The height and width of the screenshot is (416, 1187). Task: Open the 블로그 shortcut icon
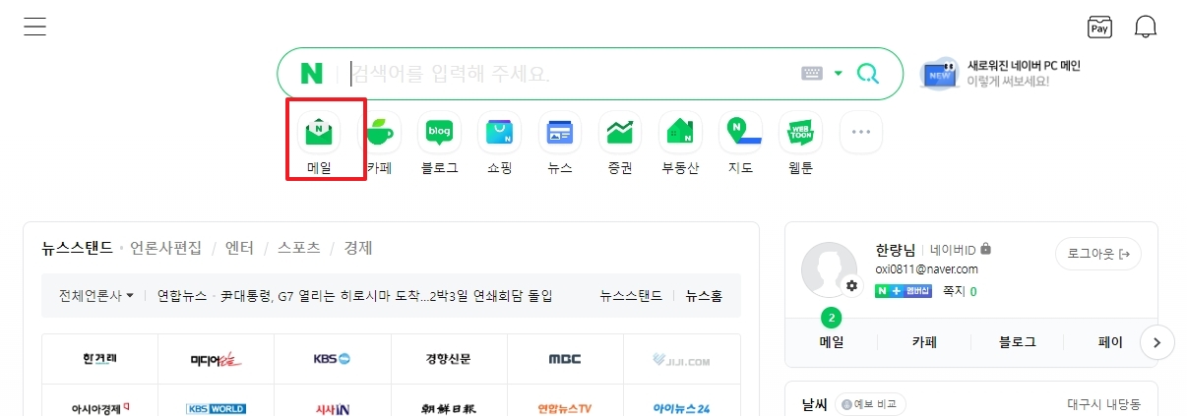(x=439, y=132)
